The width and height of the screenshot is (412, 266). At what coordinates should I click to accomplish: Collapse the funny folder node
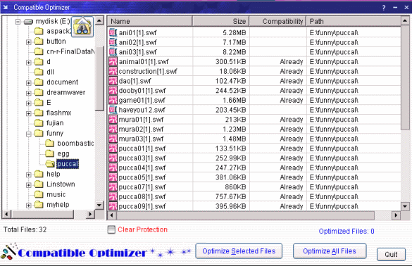point(29,134)
